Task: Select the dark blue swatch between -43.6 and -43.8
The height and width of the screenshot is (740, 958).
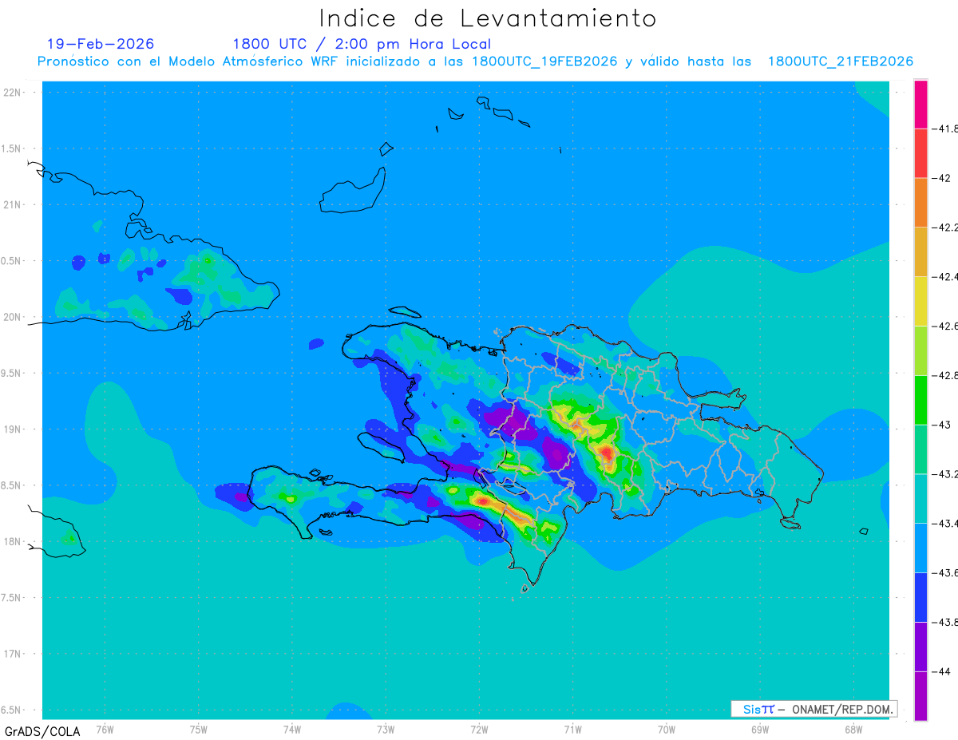Action: click(x=920, y=598)
